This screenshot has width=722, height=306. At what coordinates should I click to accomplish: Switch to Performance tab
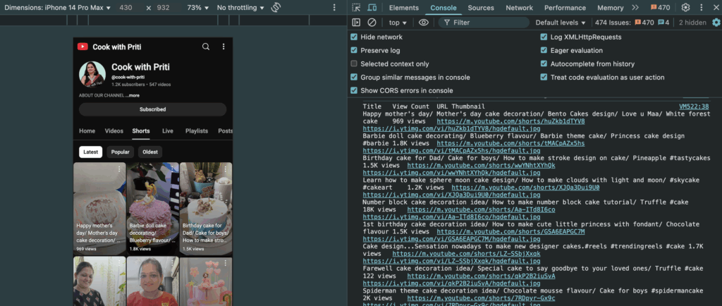[565, 7]
